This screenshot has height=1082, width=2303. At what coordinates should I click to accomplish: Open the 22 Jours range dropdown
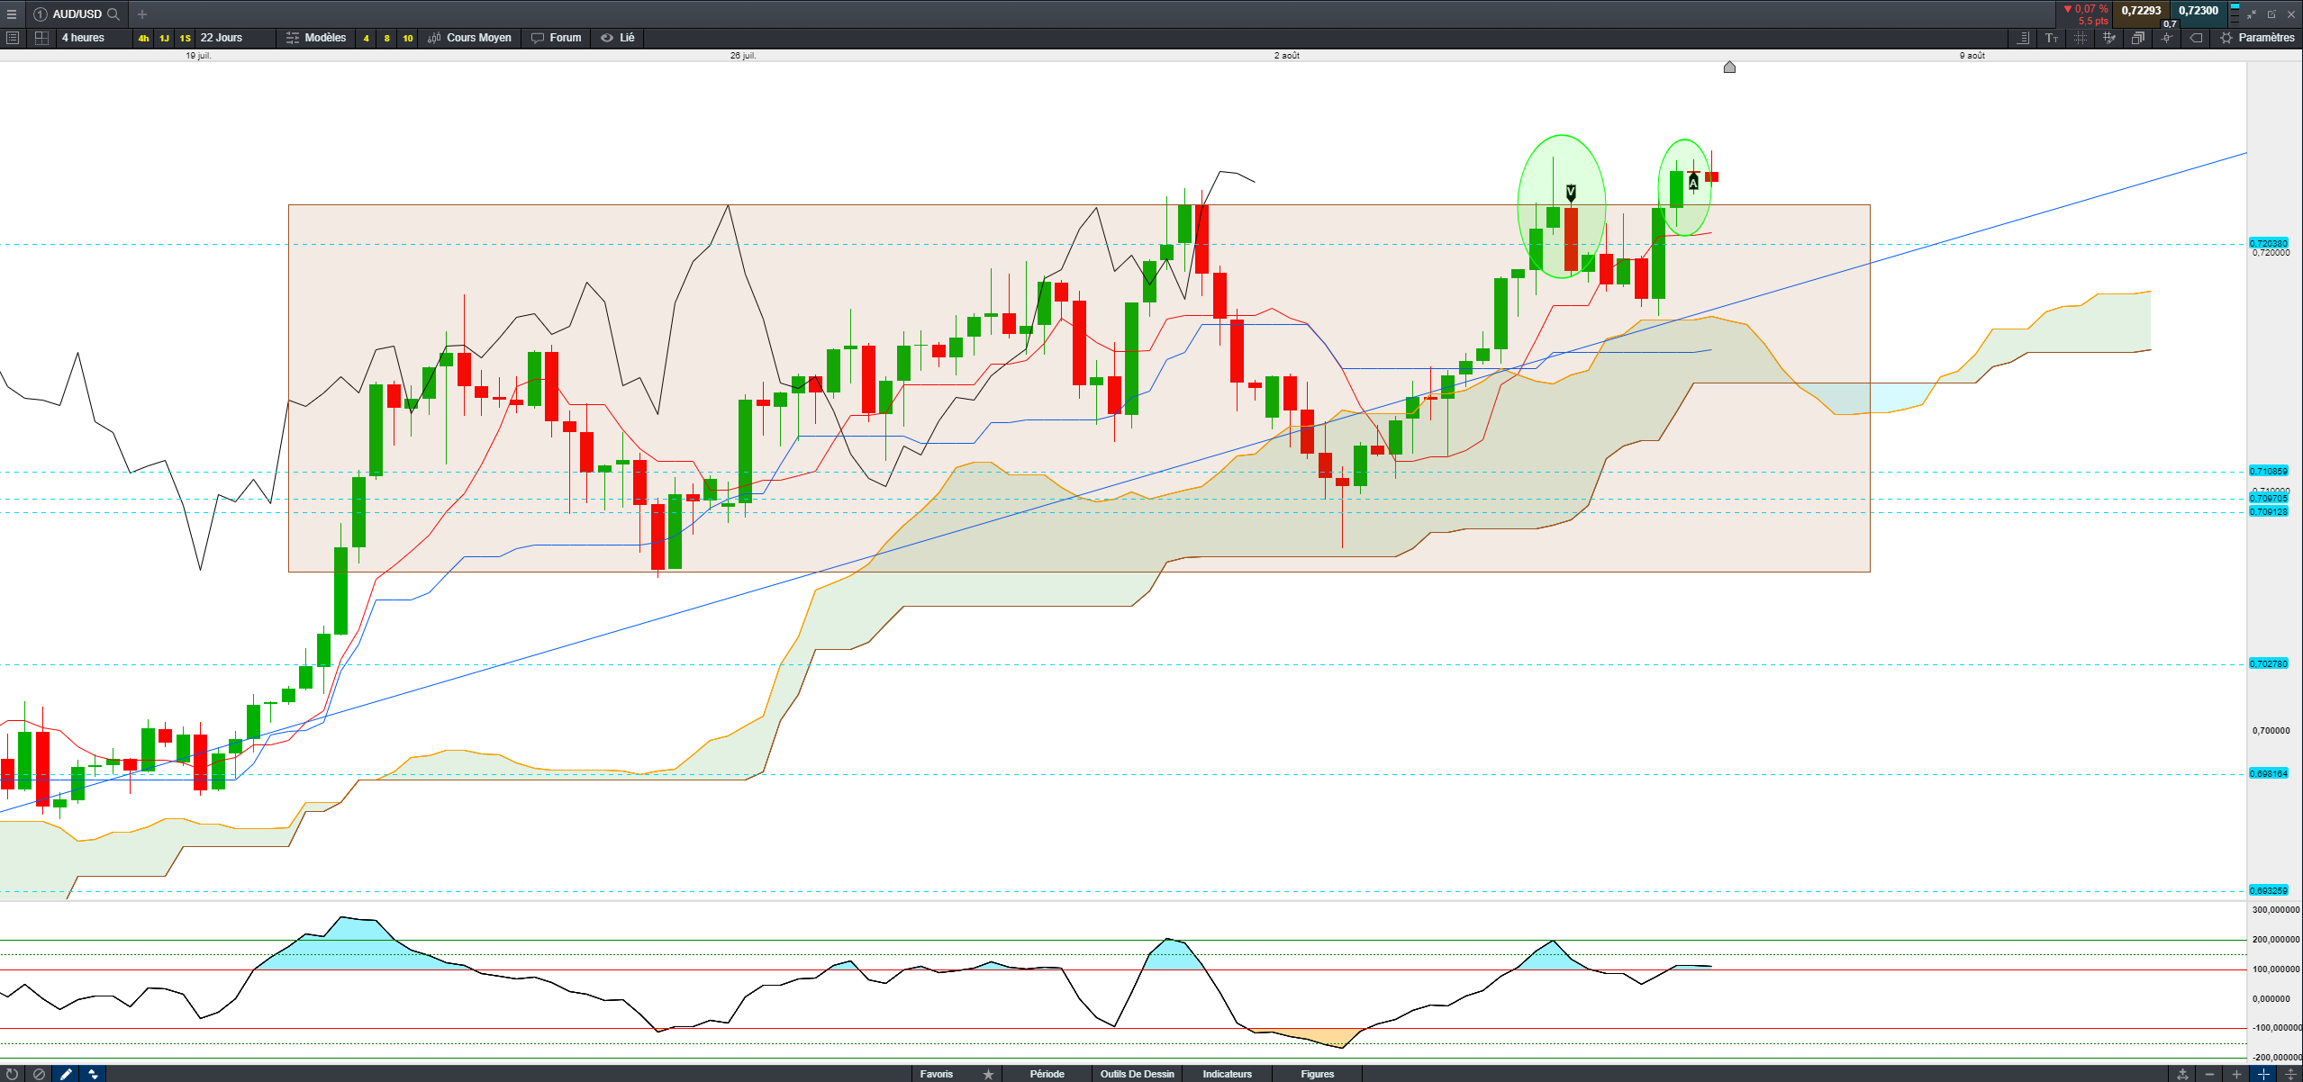coord(222,38)
